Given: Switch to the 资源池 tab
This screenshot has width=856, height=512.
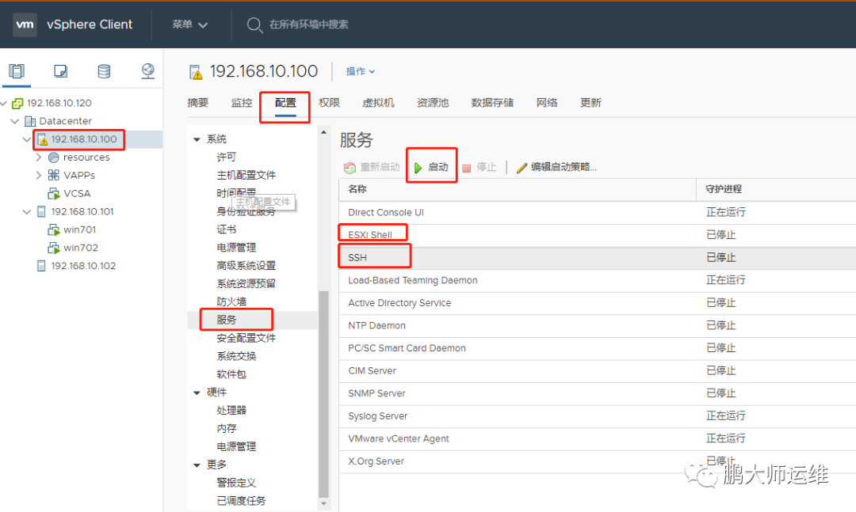Looking at the screenshot, I should (433, 103).
